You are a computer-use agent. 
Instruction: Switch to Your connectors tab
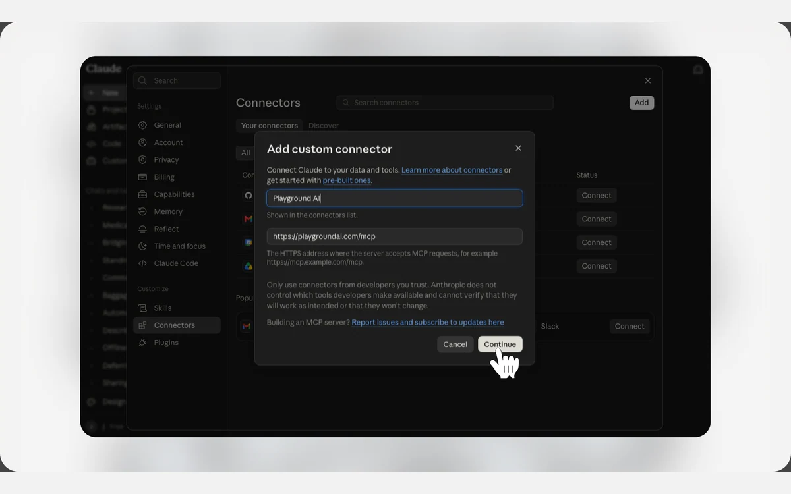tap(270, 126)
